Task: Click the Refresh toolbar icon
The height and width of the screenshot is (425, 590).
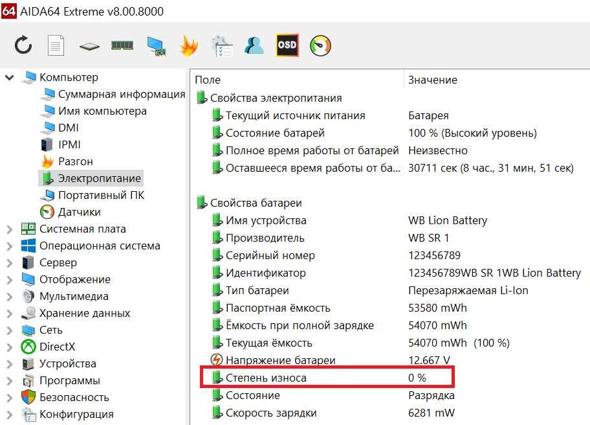Action: (23, 45)
